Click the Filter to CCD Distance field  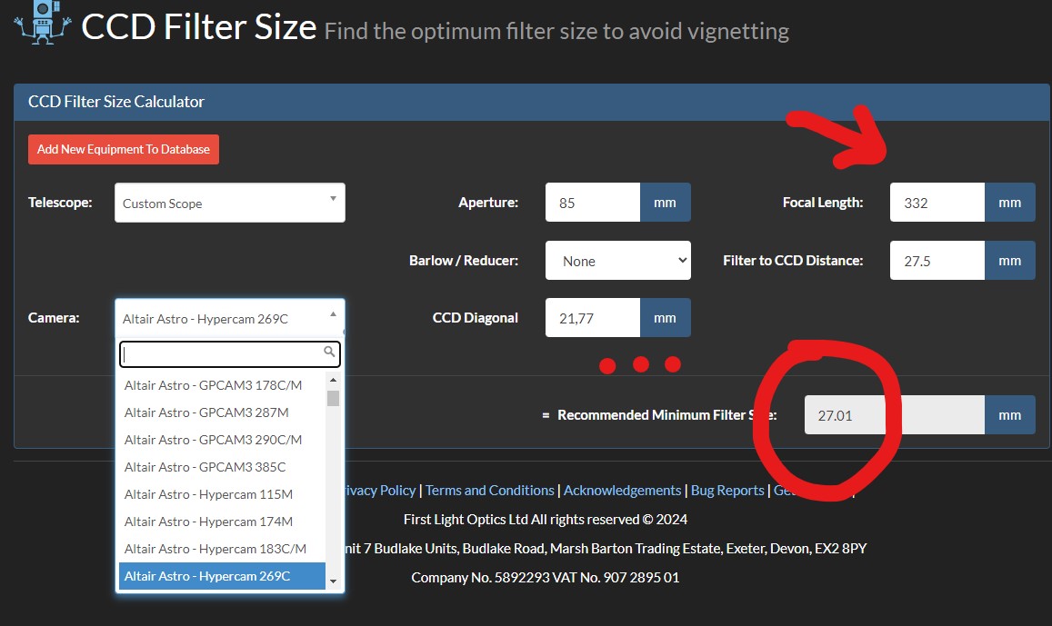click(937, 261)
